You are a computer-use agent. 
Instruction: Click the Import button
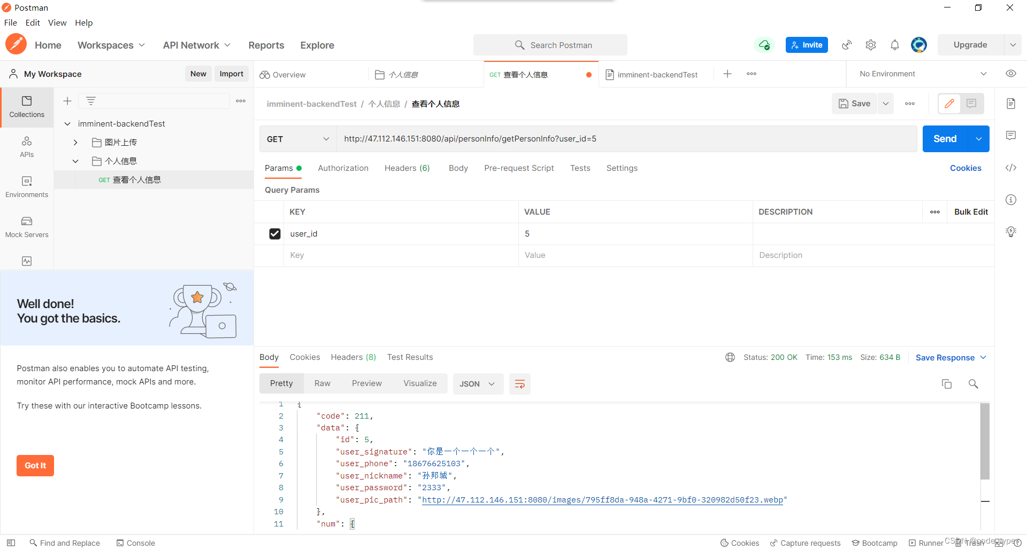(x=232, y=74)
